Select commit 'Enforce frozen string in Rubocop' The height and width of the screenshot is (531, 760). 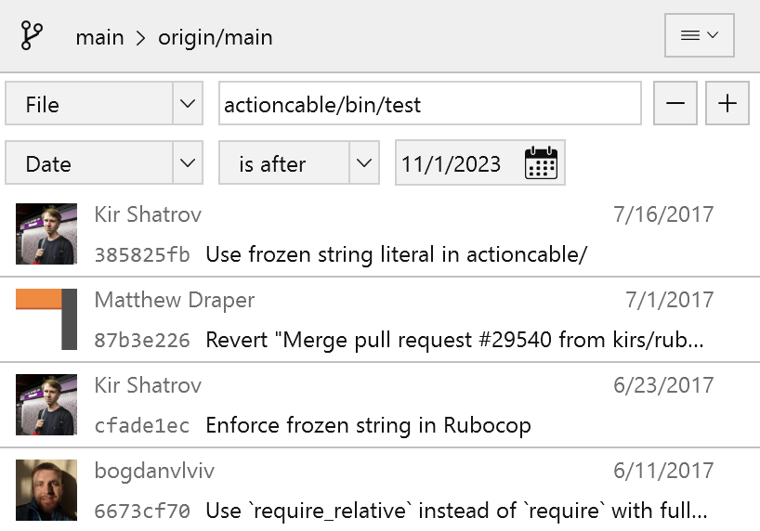point(368,425)
